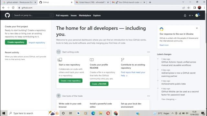Open Marketplace in the header

85,15
